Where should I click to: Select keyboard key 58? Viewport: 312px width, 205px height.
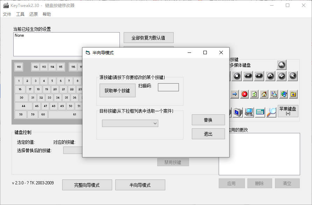[x=21, y=114]
